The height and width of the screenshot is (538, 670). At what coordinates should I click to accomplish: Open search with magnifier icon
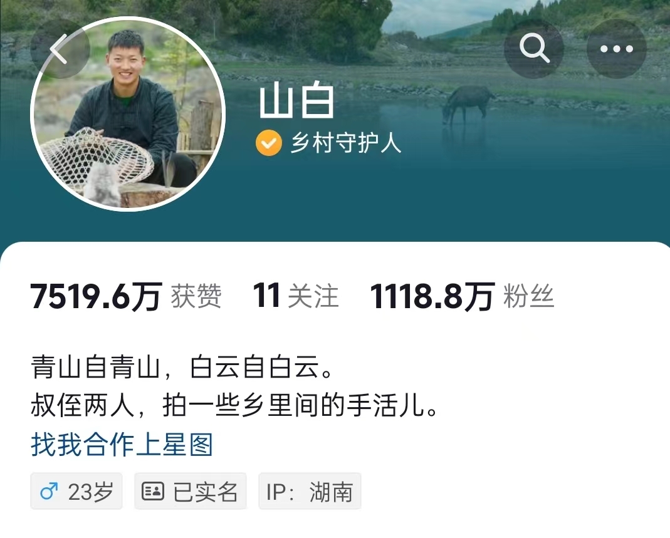pos(534,49)
